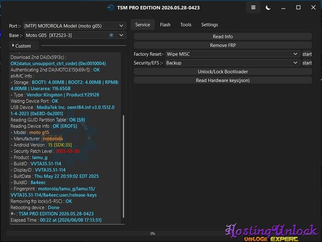Select 'Authenticating 2nd DA' log line
322x242 pixels.
pyautogui.click(x=55, y=70)
